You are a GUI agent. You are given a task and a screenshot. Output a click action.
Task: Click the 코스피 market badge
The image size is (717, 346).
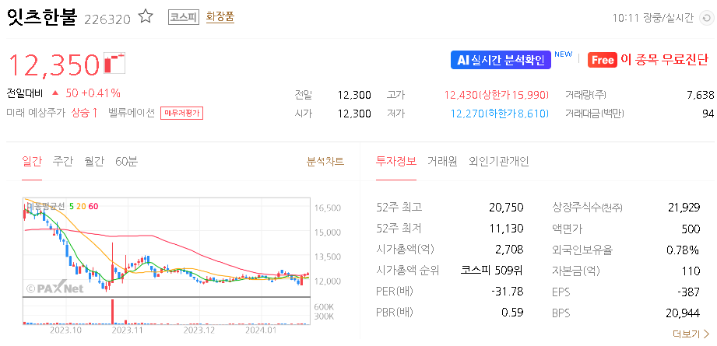(x=184, y=17)
